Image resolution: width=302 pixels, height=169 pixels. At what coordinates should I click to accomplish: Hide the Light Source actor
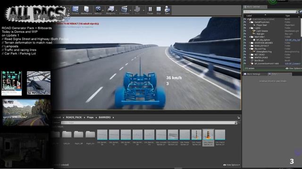click(245, 31)
